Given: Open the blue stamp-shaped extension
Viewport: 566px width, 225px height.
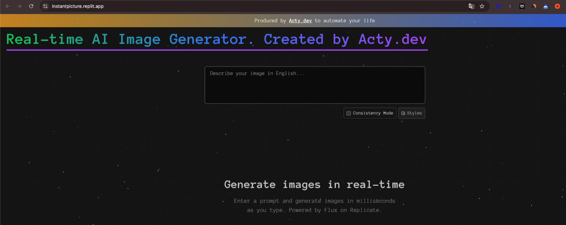Looking at the screenshot, I should [x=546, y=6].
